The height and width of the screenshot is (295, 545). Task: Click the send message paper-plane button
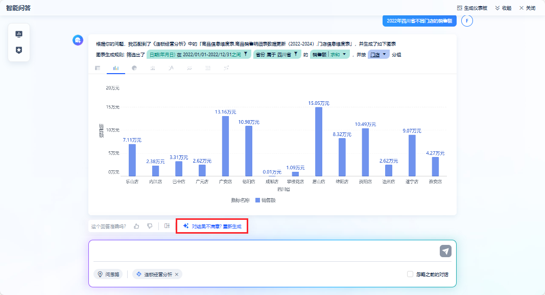[445, 251]
